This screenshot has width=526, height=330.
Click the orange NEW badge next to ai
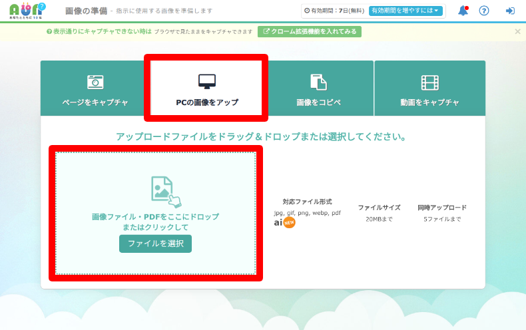(x=289, y=222)
